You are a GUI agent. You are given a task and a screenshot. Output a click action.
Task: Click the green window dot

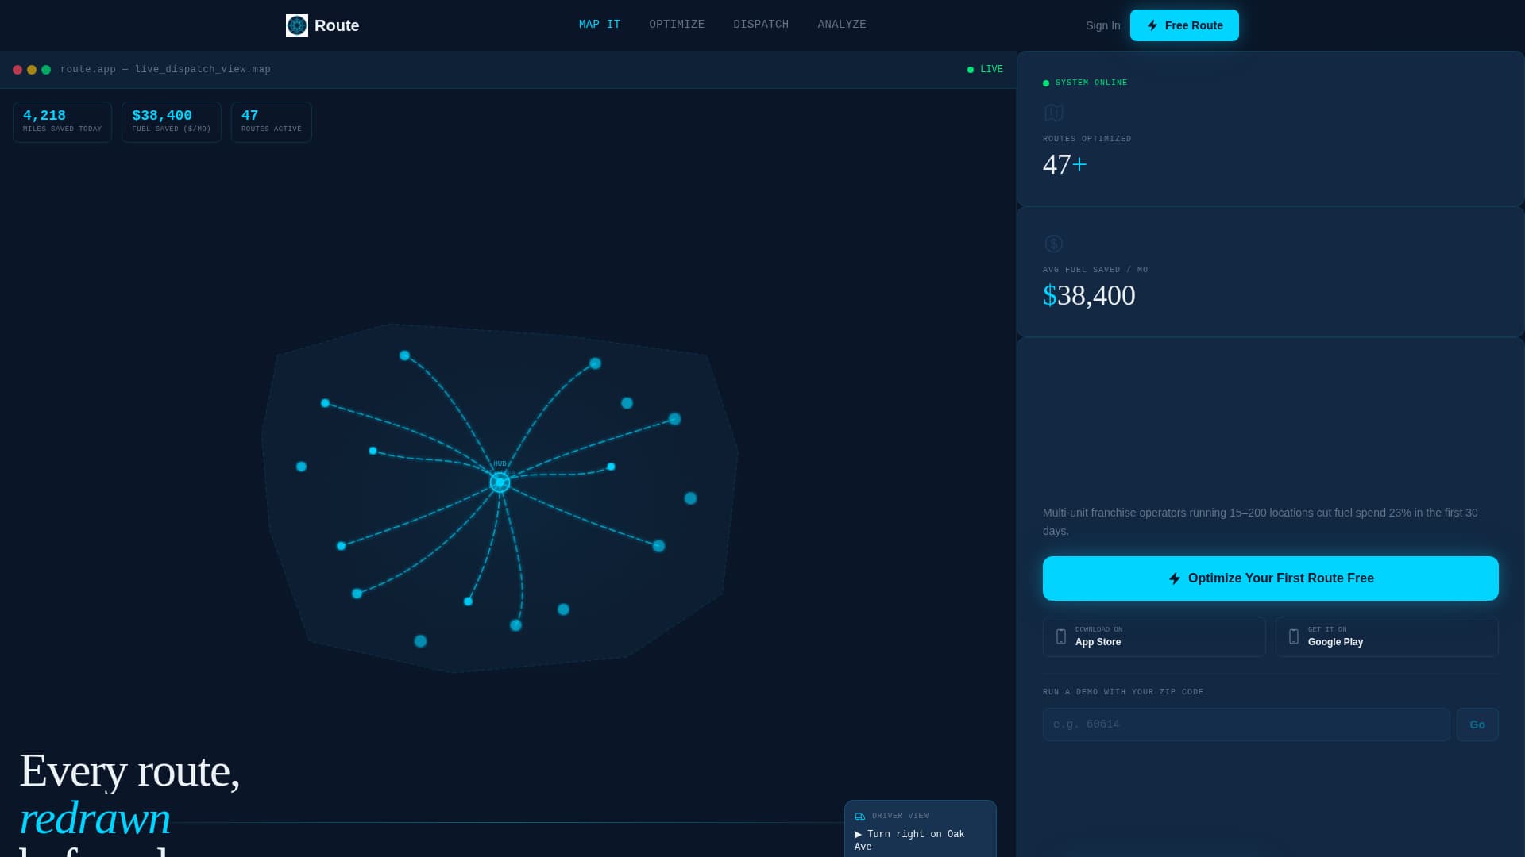pyautogui.click(x=46, y=70)
